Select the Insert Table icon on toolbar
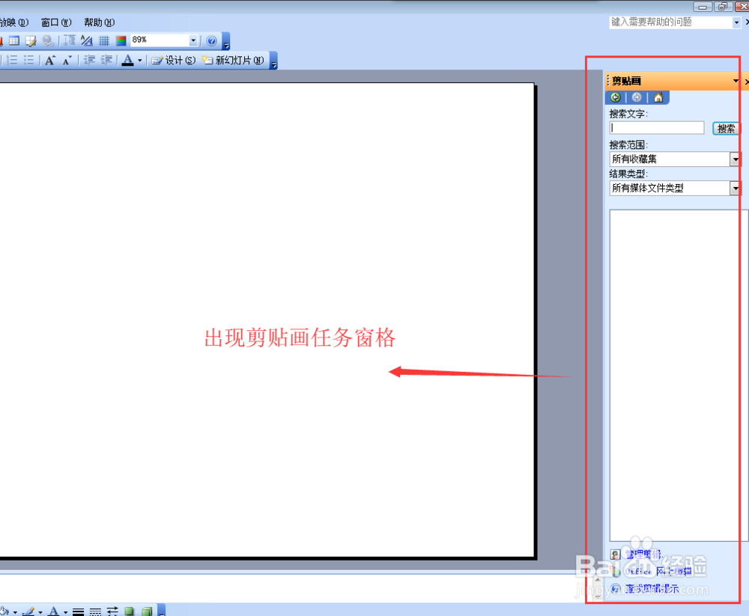Viewport: 749px width, 616px height. (14, 40)
